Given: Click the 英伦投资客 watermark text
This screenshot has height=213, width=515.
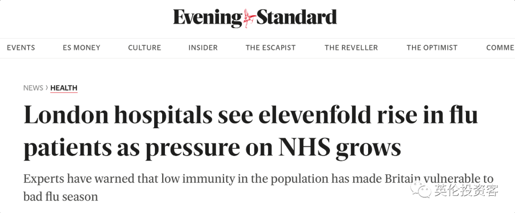Looking at the screenshot, I should pos(466,191).
